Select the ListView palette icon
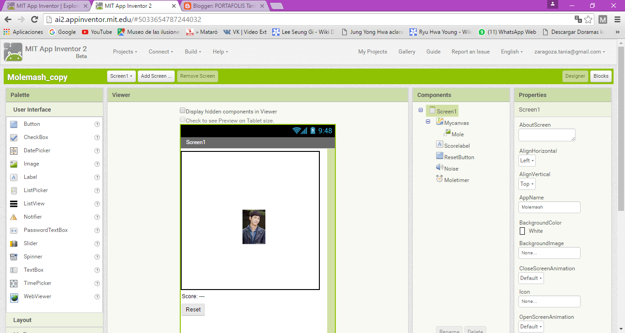This screenshot has height=333, width=625. [14, 204]
